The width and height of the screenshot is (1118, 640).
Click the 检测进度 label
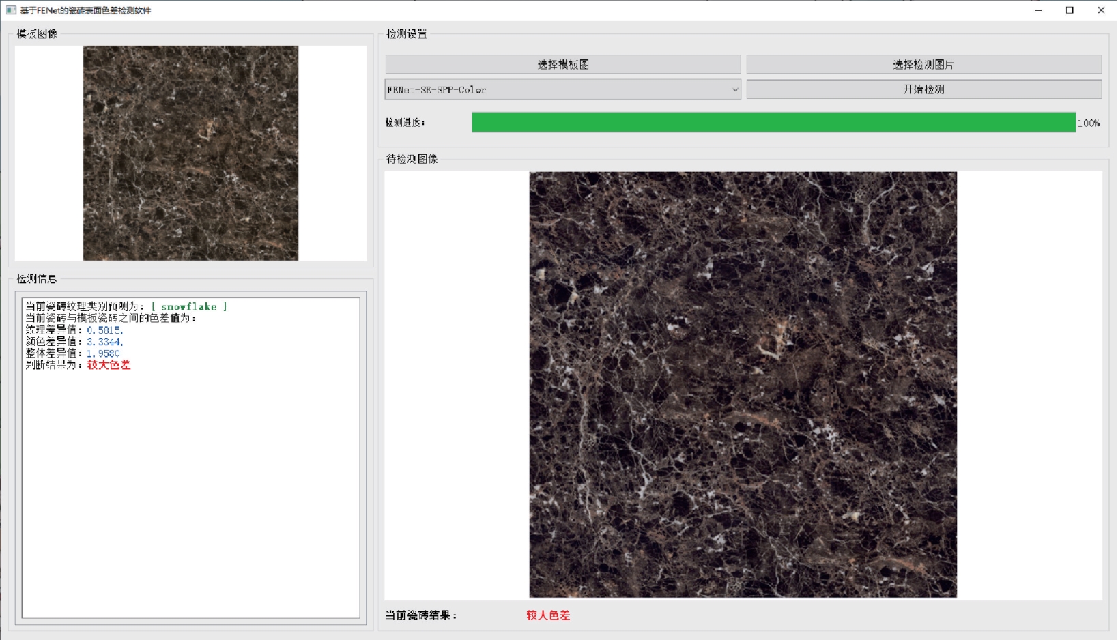(x=405, y=123)
